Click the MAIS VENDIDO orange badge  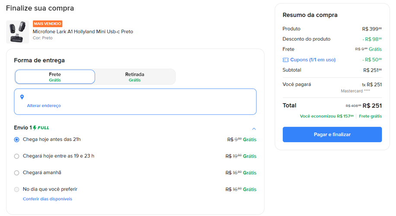point(48,24)
